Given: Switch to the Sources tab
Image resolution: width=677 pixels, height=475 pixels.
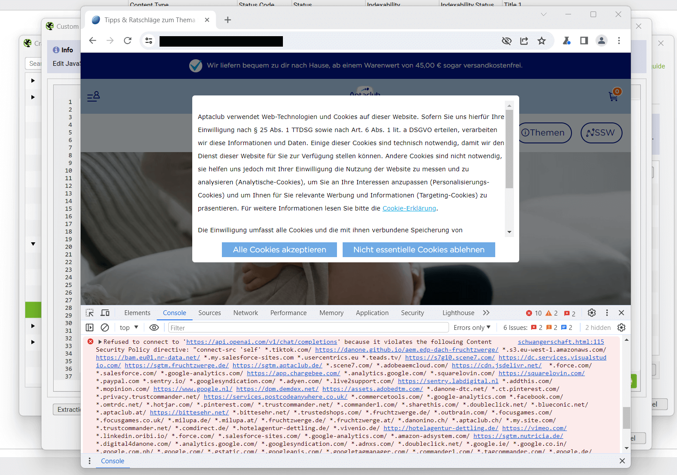Looking at the screenshot, I should pyautogui.click(x=210, y=313).
